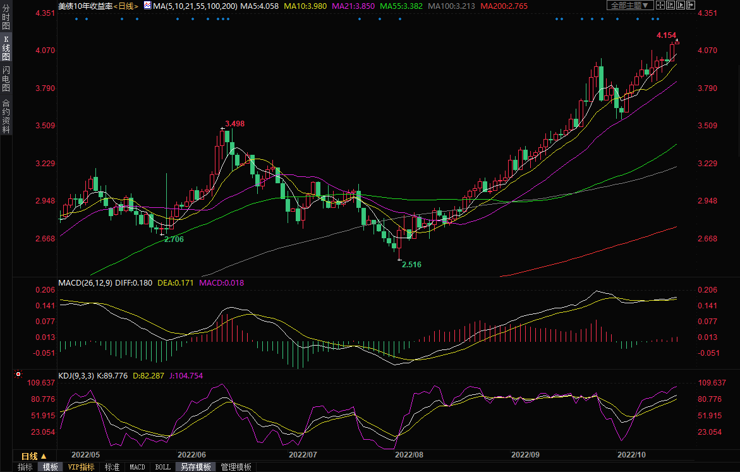Click the first blue event dot

(76, 18)
